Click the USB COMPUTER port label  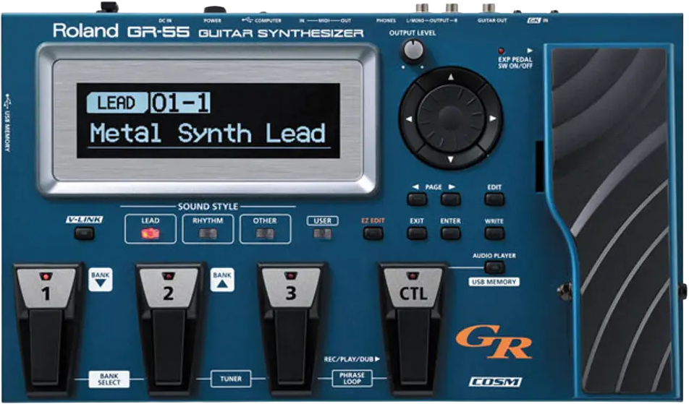pos(261,21)
